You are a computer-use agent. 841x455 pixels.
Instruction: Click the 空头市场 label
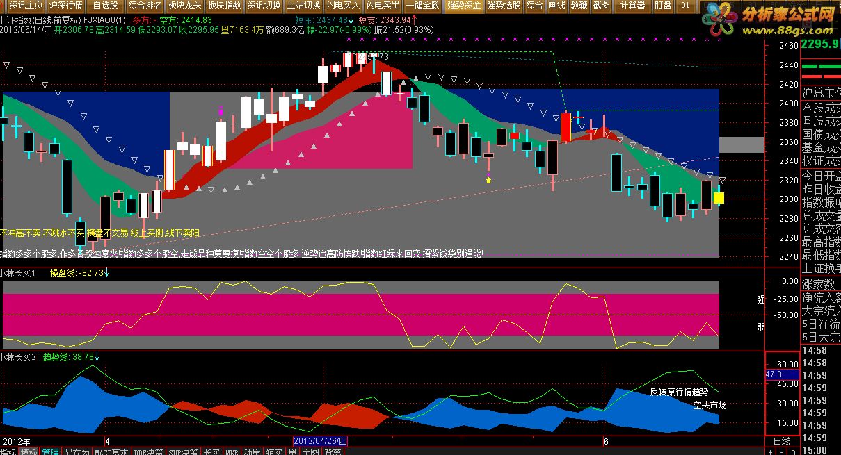[x=710, y=405]
